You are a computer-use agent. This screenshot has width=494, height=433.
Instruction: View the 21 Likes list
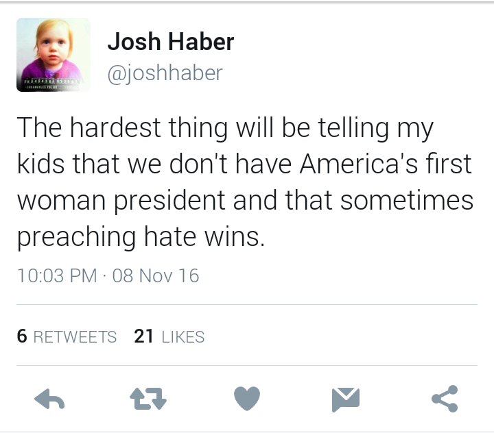click(x=169, y=336)
